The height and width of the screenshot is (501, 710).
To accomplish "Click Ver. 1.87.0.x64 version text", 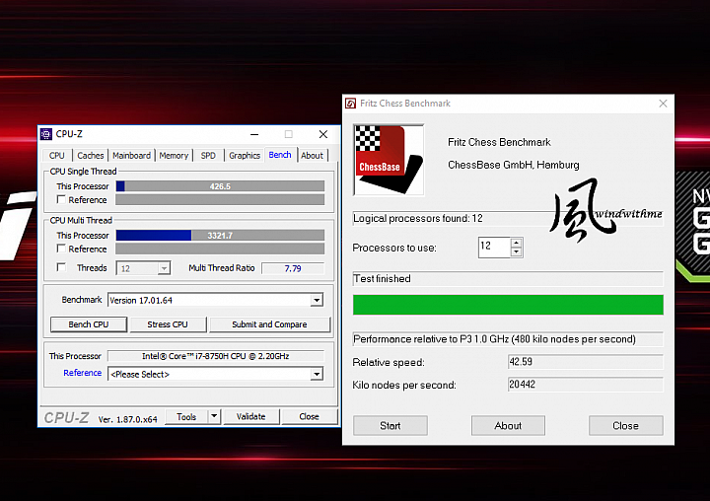I will [x=127, y=419].
